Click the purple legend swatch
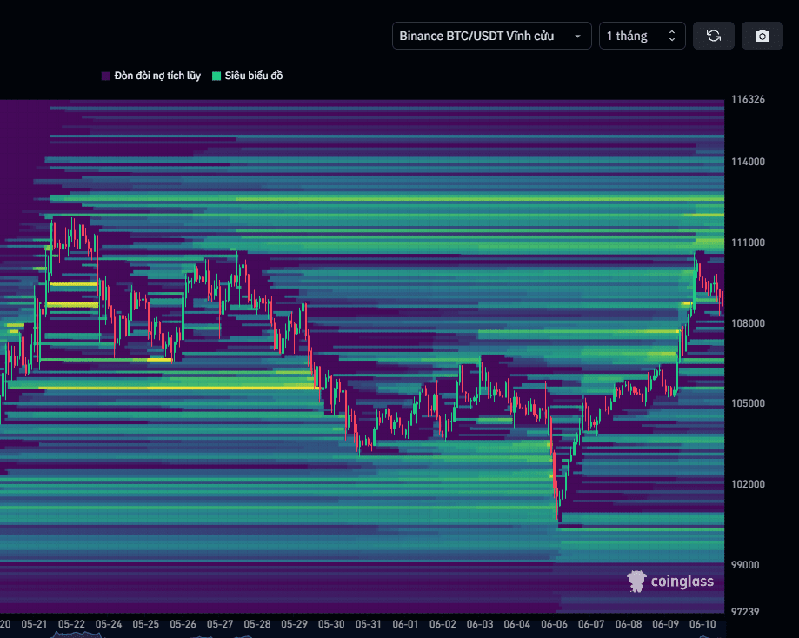The width and height of the screenshot is (799, 638). coord(106,76)
